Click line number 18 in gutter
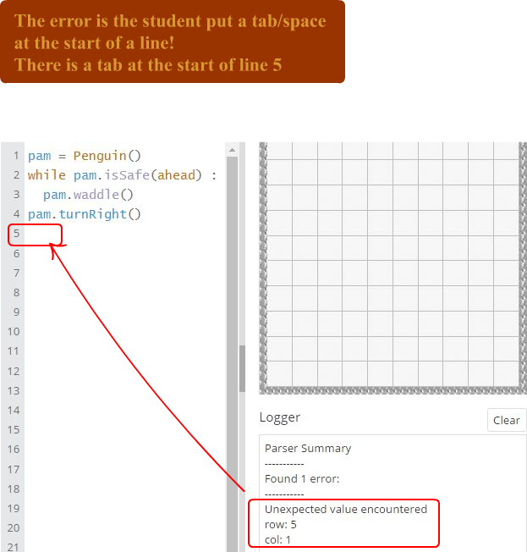 point(14,489)
